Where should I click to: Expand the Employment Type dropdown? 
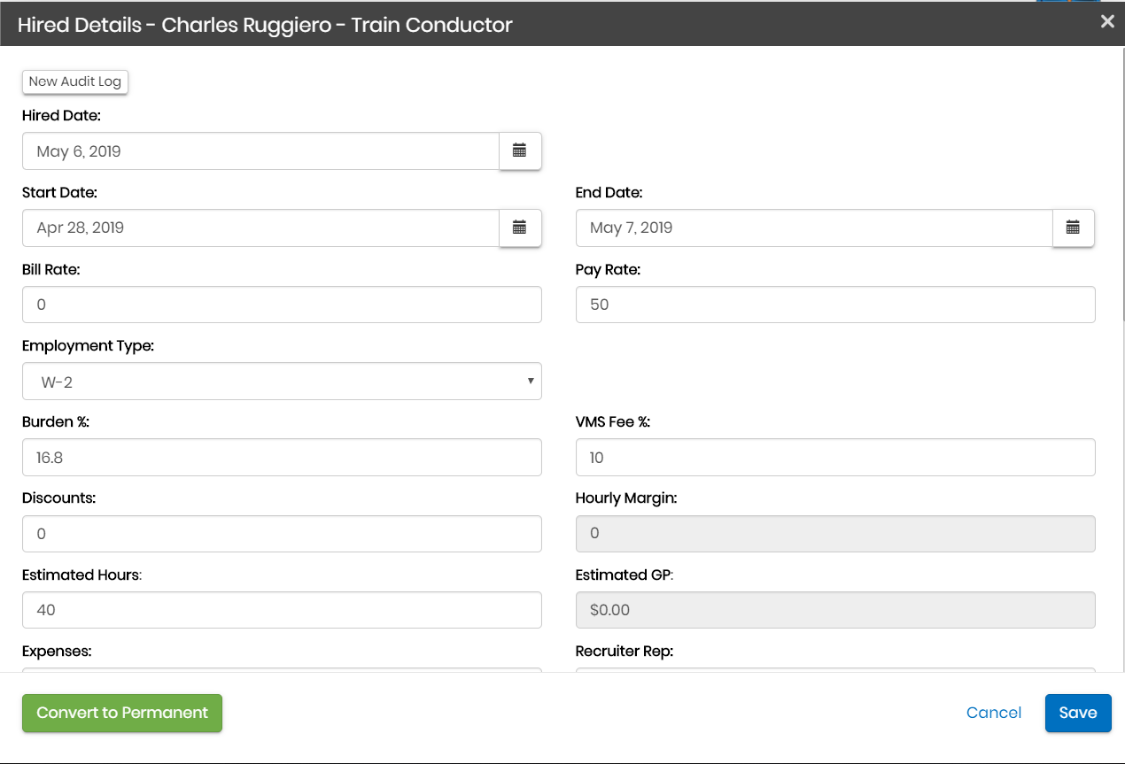282,382
